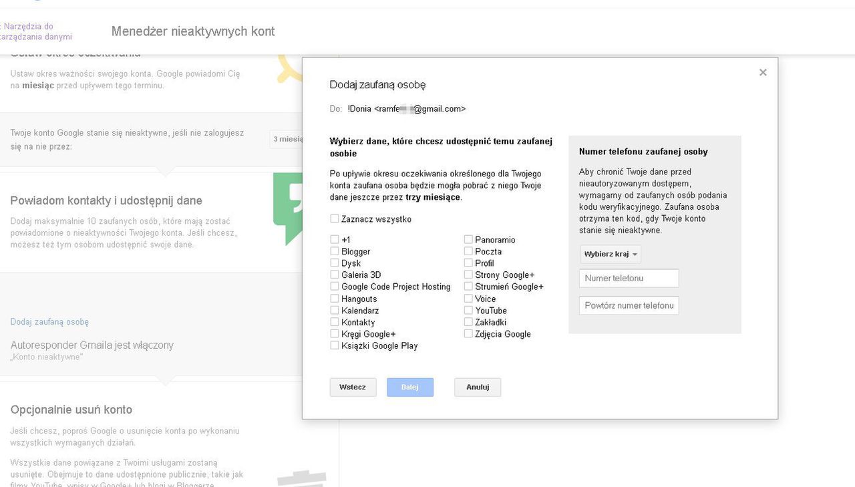Close the Dodaj zaufaną osobę dialog
The width and height of the screenshot is (855, 487).
763,72
